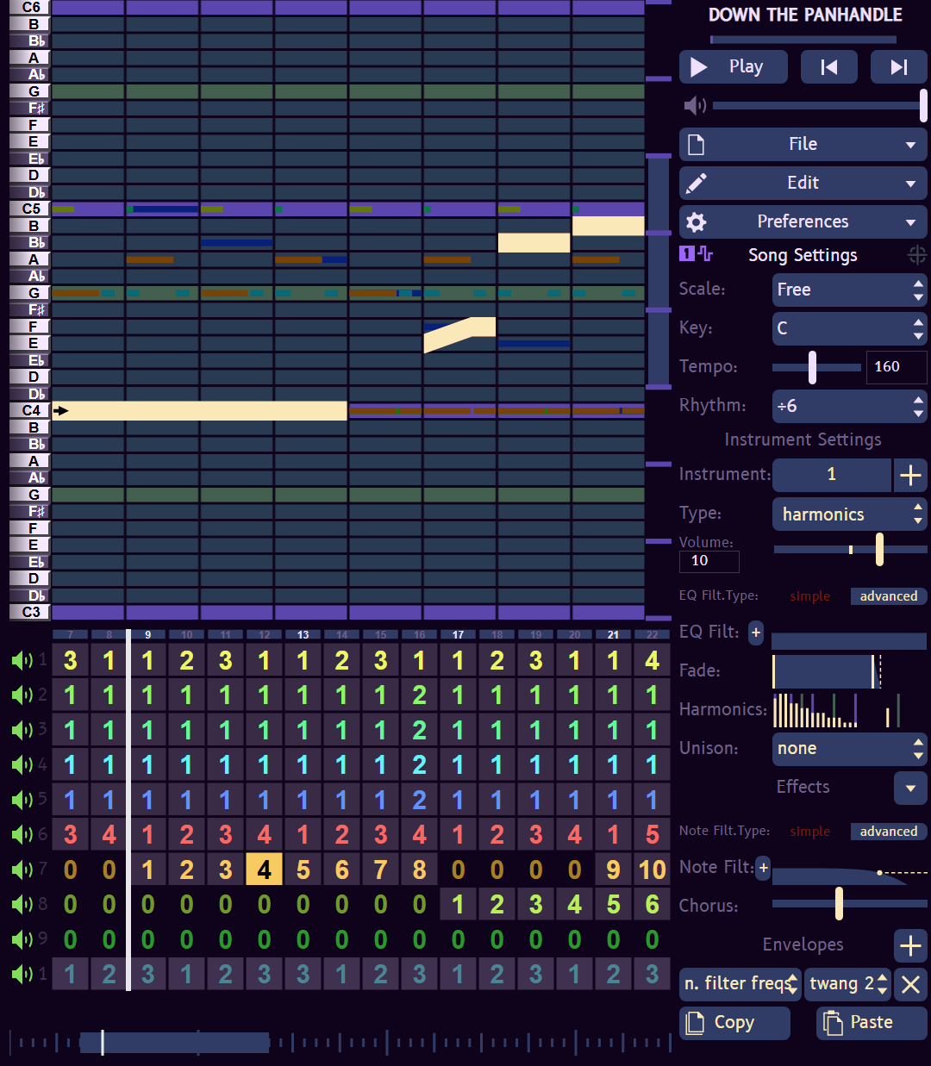931x1066 pixels.
Task: Skip to previous bar button
Action: 828,67
